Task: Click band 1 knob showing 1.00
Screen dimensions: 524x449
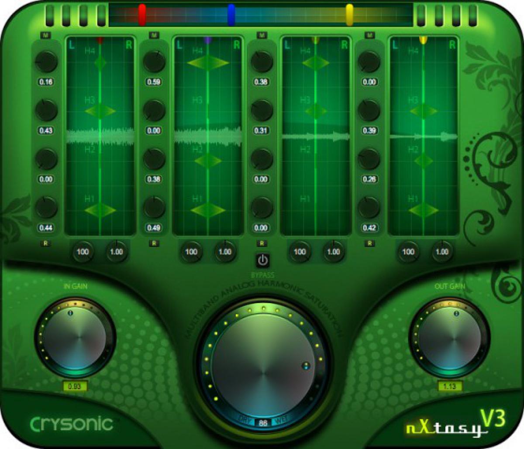Action: (117, 252)
